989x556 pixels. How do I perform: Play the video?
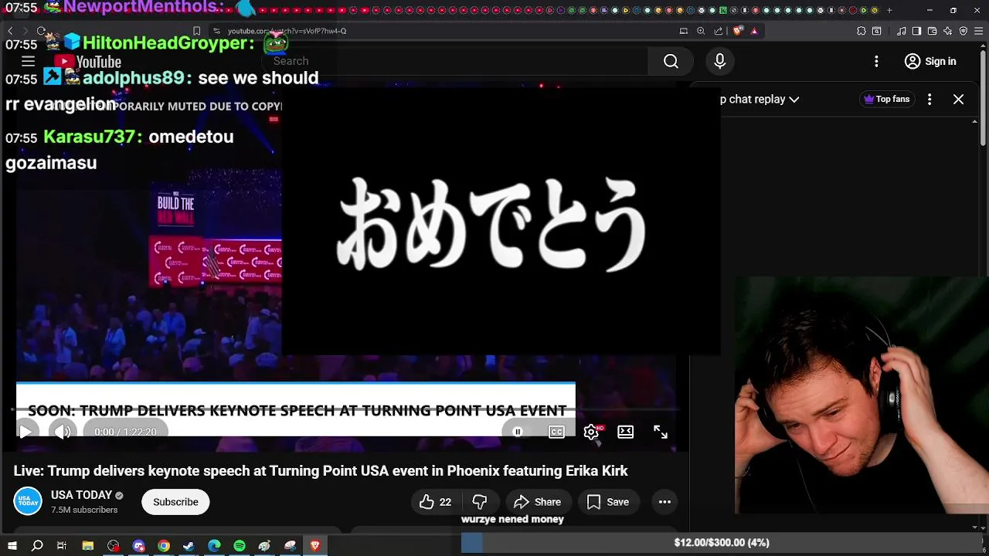point(25,432)
